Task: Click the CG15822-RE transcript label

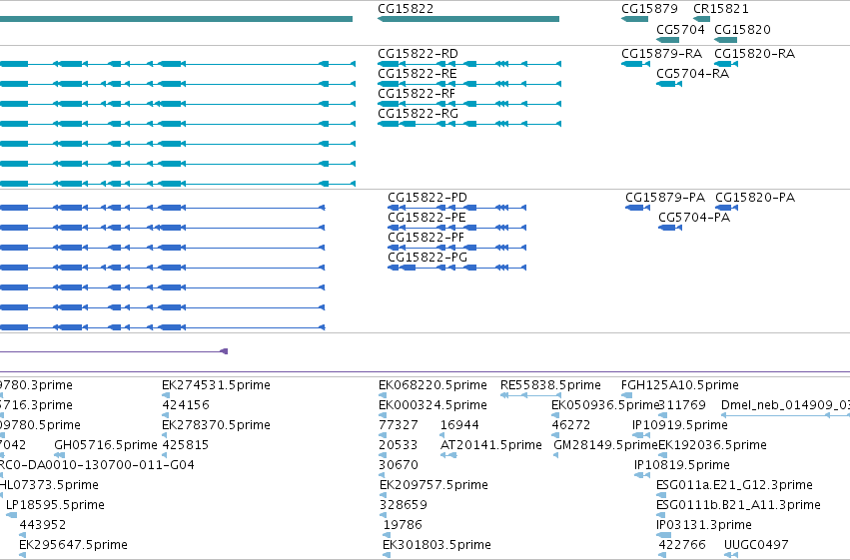Action: tap(417, 74)
